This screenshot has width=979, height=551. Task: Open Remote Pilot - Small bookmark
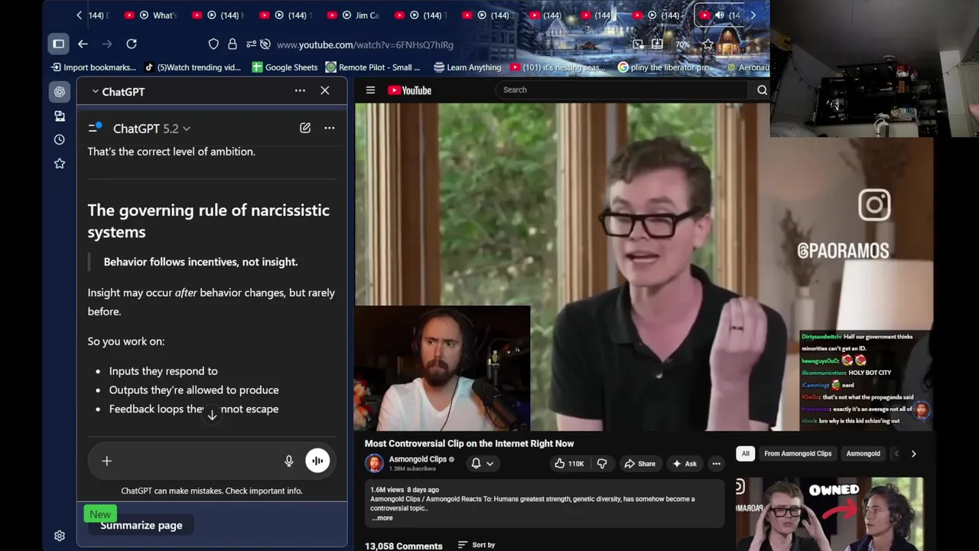(x=373, y=67)
